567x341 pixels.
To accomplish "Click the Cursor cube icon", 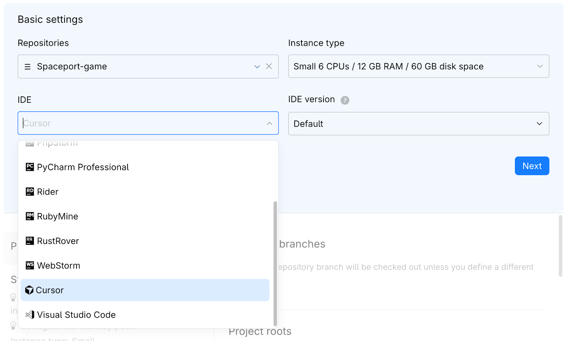I will point(29,290).
